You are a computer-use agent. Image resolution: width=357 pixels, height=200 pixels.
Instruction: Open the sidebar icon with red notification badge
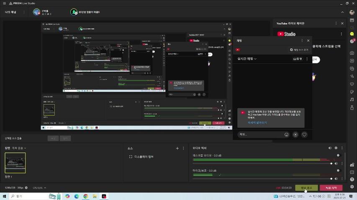[352, 41]
